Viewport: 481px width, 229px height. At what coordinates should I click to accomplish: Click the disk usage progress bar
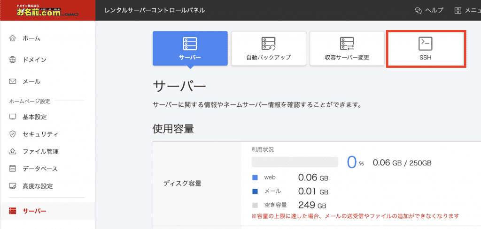click(295, 163)
